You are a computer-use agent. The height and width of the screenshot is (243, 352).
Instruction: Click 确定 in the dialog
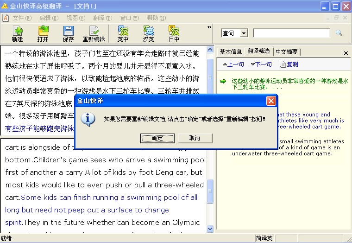[x=157, y=138]
